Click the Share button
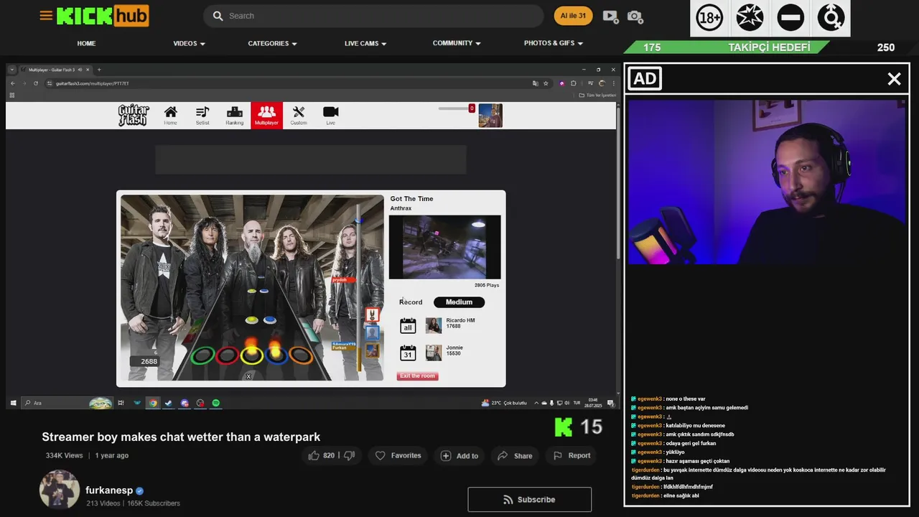The width and height of the screenshot is (919, 517). click(x=515, y=455)
